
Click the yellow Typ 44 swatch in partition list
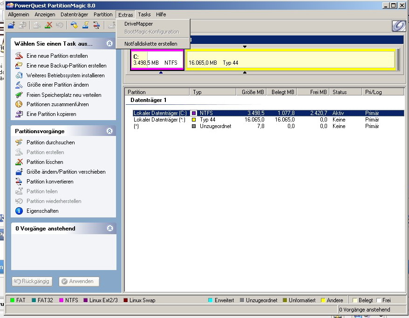(x=194, y=120)
